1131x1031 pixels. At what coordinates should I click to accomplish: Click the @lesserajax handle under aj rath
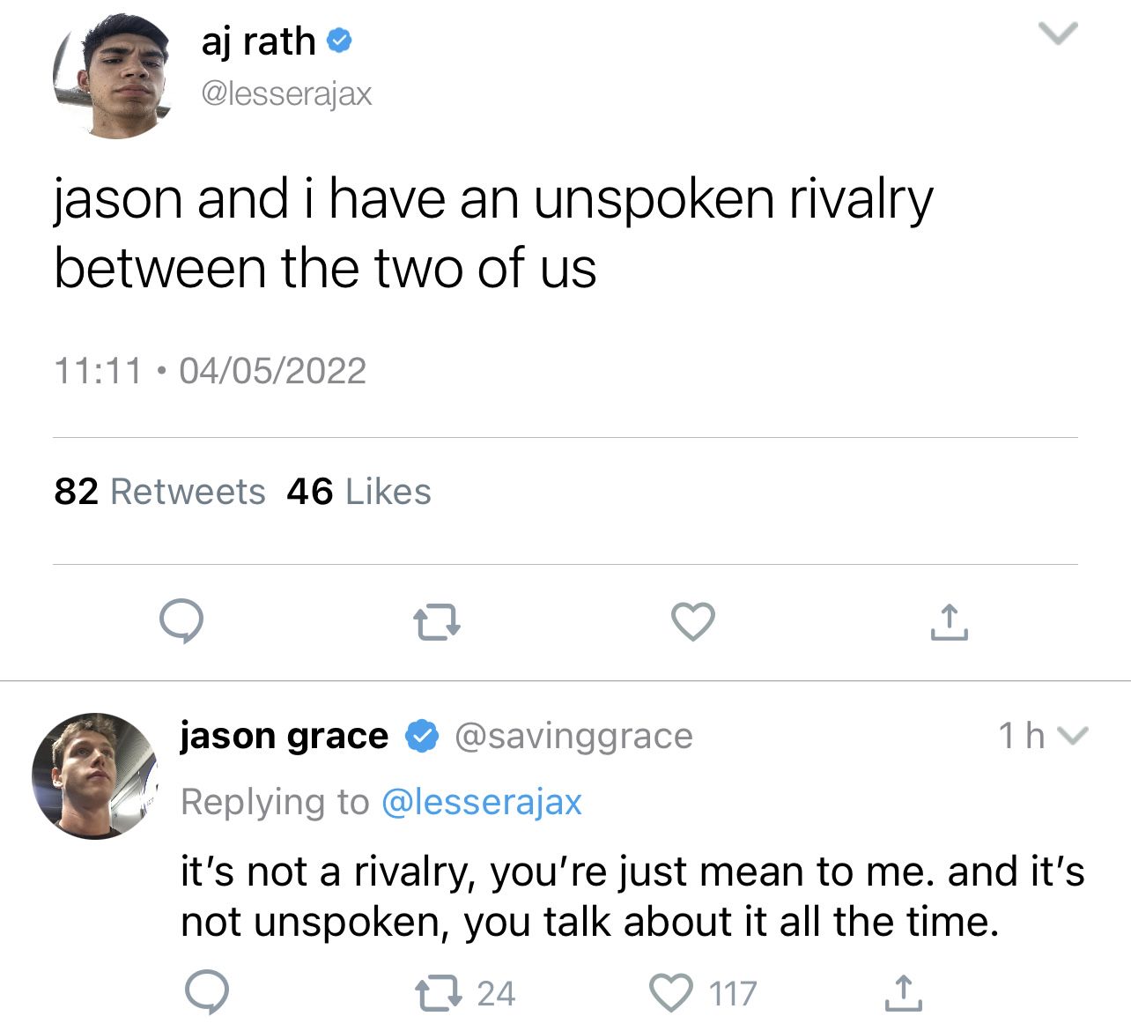[x=286, y=93]
